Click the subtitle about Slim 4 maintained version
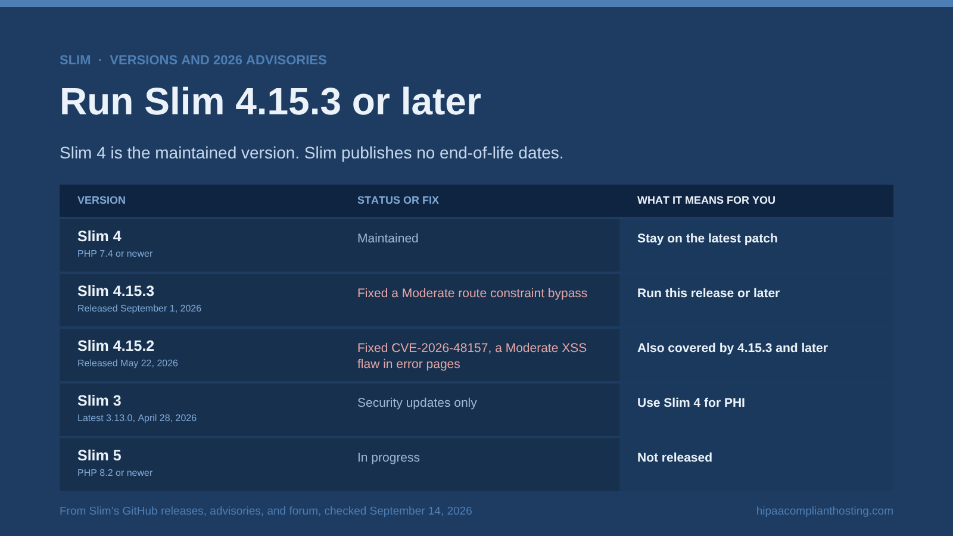The width and height of the screenshot is (953, 536). [x=312, y=153]
